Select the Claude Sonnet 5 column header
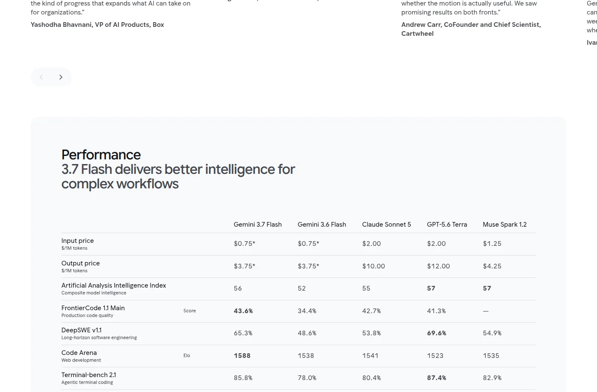This screenshot has height=392, width=597. [x=387, y=225]
